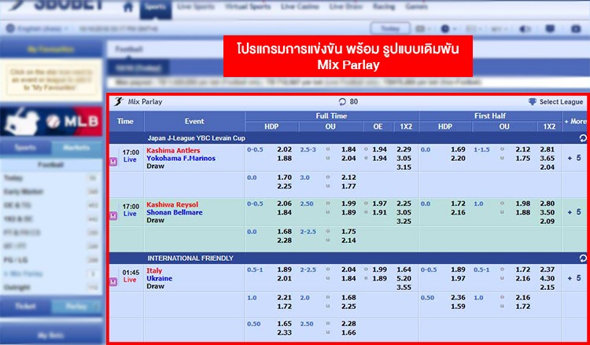Open the Games tab
The width and height of the screenshot is (590, 345).
pos(416,7)
